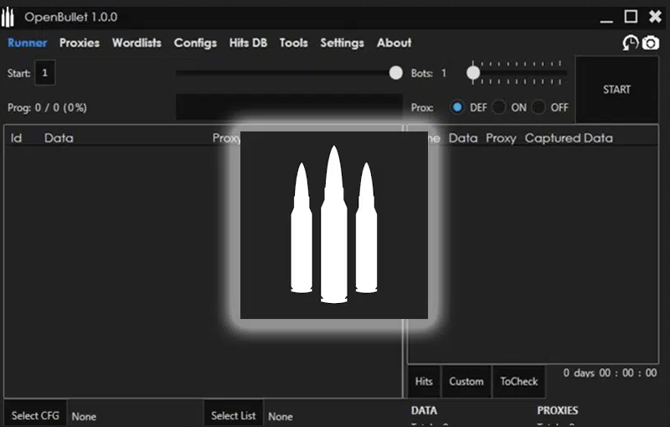Select the Tools tab
This screenshot has width=670, height=427.
294,43
